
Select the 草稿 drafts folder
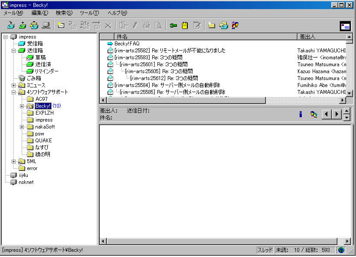[x=40, y=58]
